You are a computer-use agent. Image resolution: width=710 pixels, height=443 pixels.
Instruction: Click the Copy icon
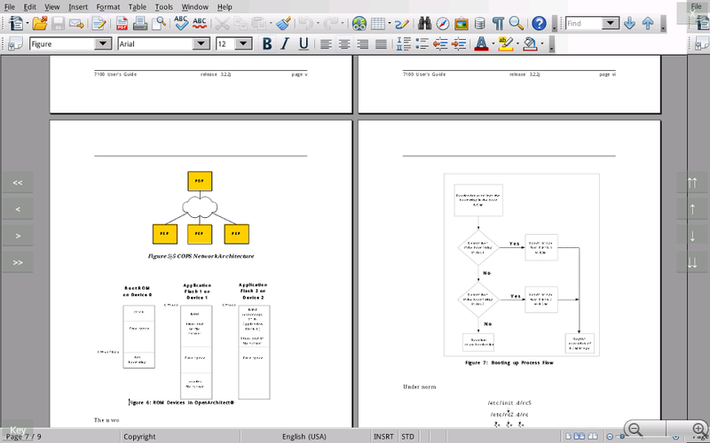point(240,23)
